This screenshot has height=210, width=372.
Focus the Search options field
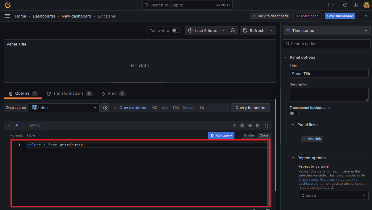coord(327,44)
